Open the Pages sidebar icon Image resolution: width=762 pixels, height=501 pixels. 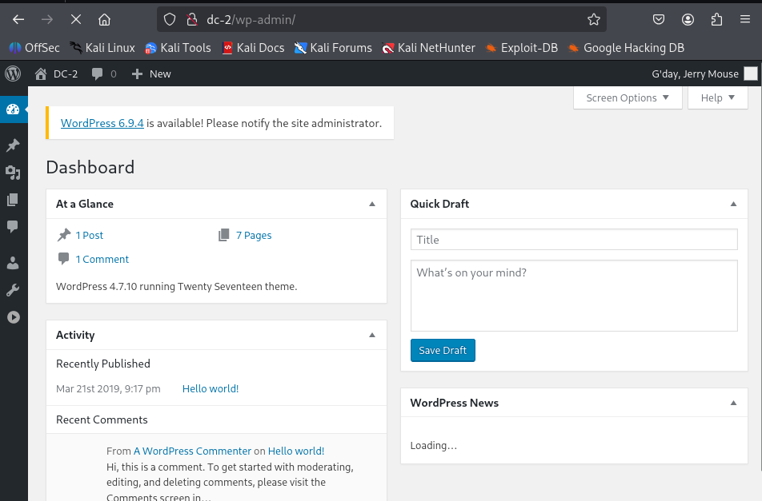tap(13, 200)
